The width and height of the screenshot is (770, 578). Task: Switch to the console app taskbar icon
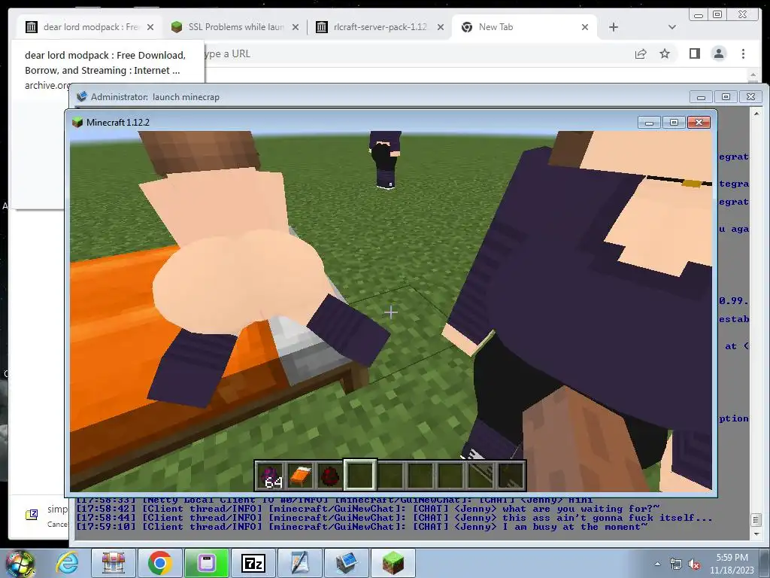click(x=346, y=563)
